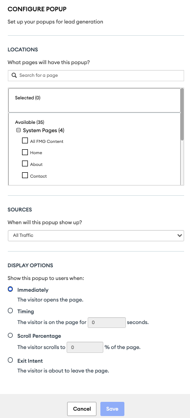Pick the Exit Intent radio option
The height and width of the screenshot is (418, 190).
pyautogui.click(x=10, y=360)
